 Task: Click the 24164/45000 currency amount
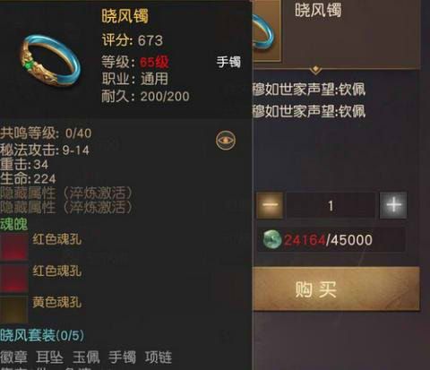[x=328, y=240]
